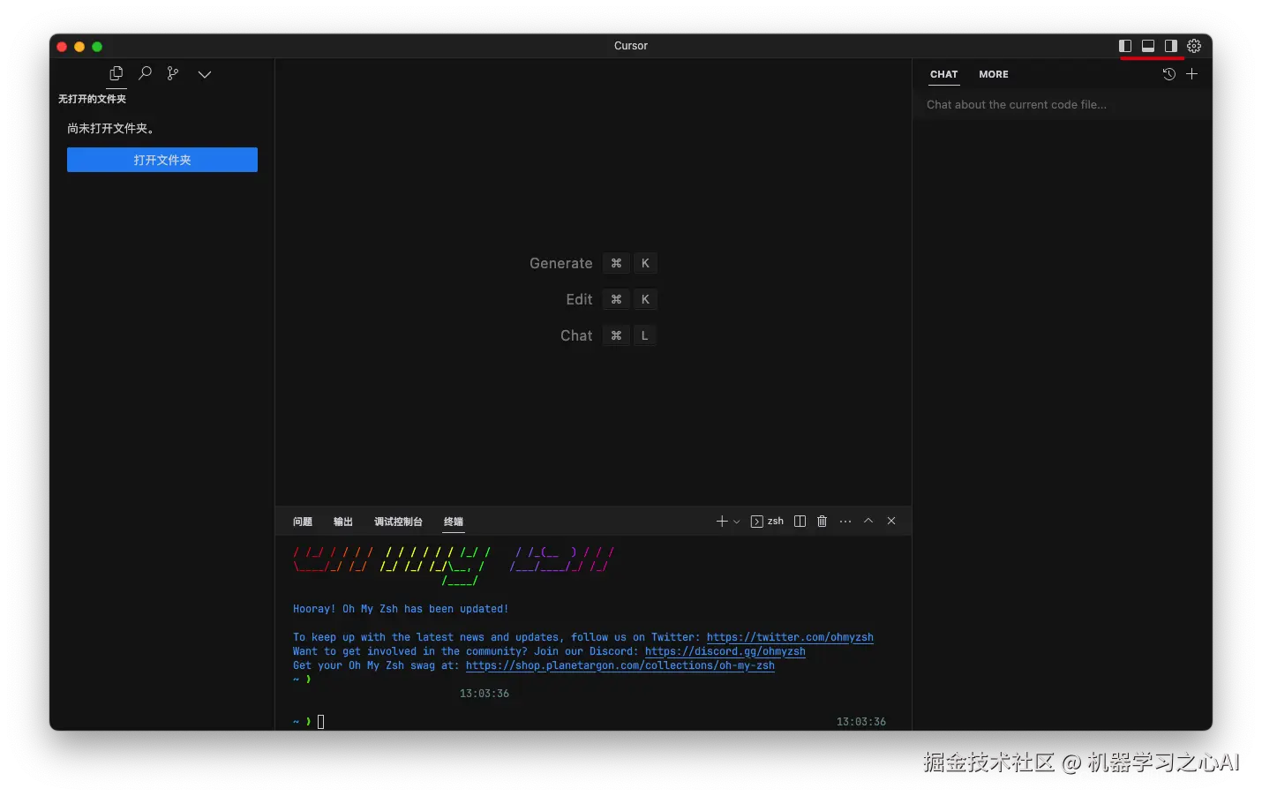Open the 调试控制台 panel tab

point(398,522)
